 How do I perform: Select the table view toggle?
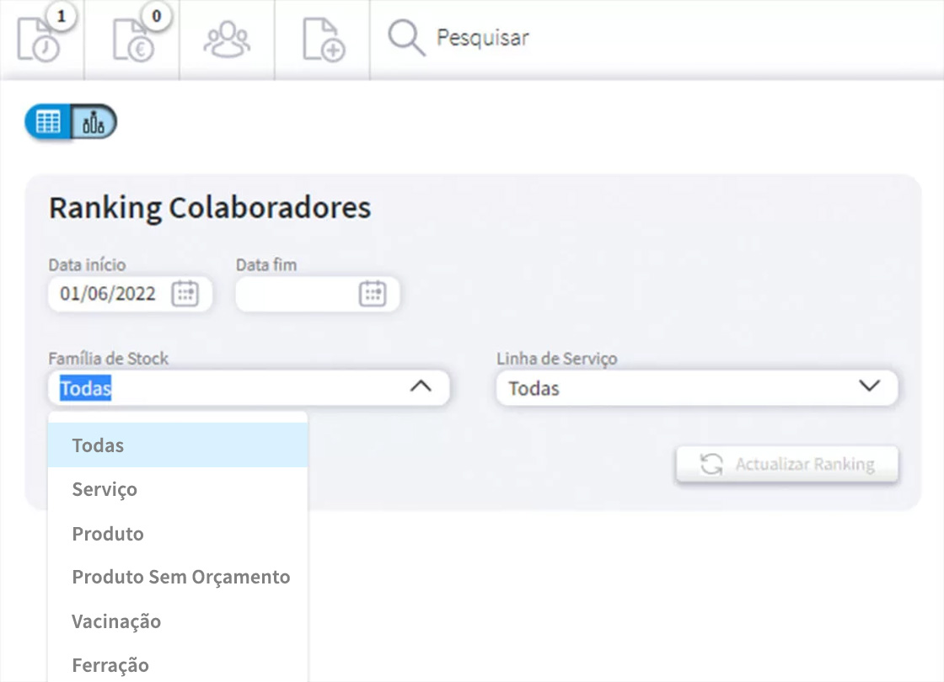(x=48, y=120)
